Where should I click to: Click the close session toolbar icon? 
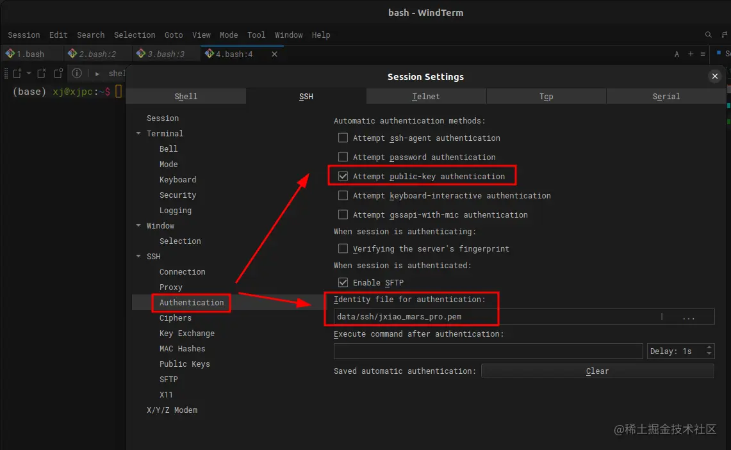pyautogui.click(x=42, y=74)
